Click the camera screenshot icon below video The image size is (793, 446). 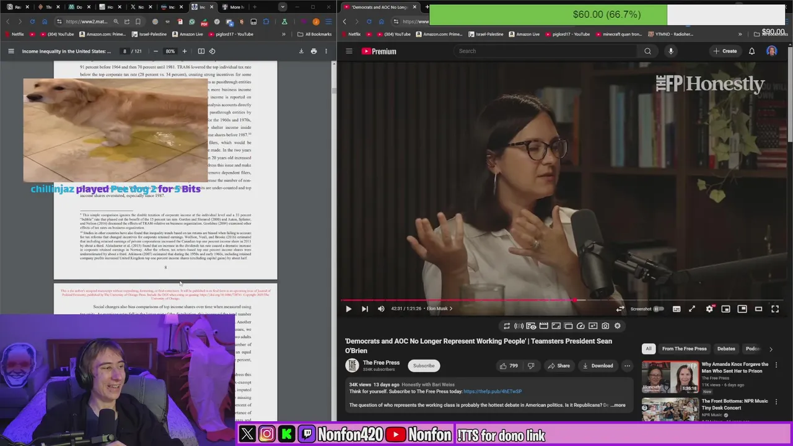(x=605, y=326)
